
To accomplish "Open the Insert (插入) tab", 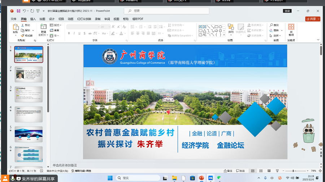I will click(33, 19).
